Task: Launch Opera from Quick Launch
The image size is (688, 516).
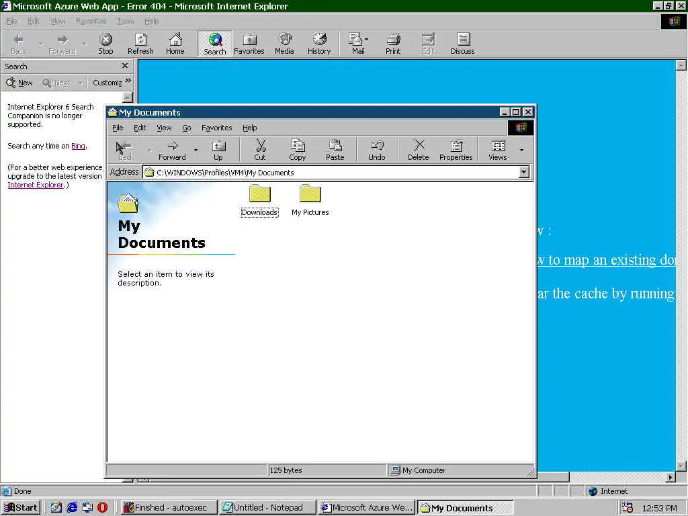Action: [102, 508]
